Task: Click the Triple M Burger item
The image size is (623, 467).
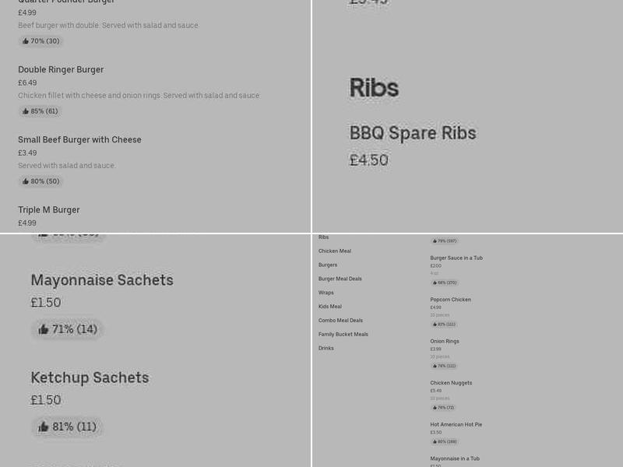Action: tap(49, 210)
